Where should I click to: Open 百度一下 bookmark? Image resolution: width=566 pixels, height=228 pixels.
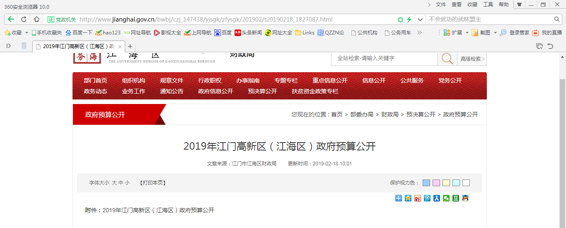[79, 33]
